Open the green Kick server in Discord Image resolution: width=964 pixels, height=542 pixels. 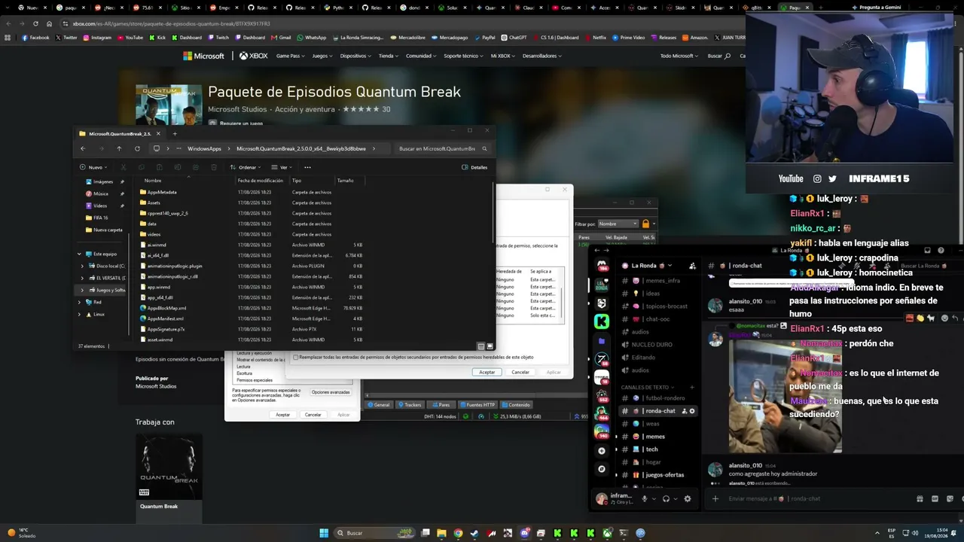tap(602, 321)
